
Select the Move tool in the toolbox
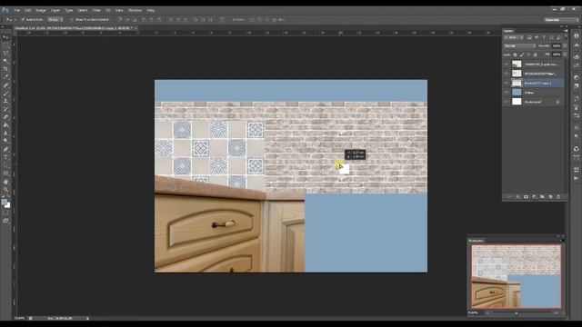pyautogui.click(x=5, y=37)
